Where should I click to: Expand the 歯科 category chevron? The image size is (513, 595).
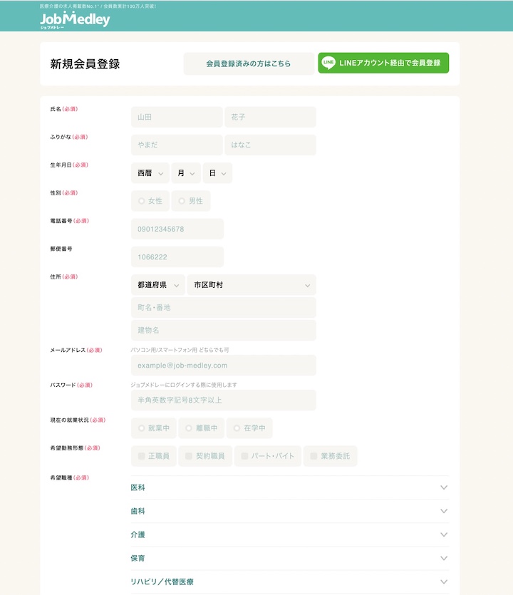(x=444, y=511)
